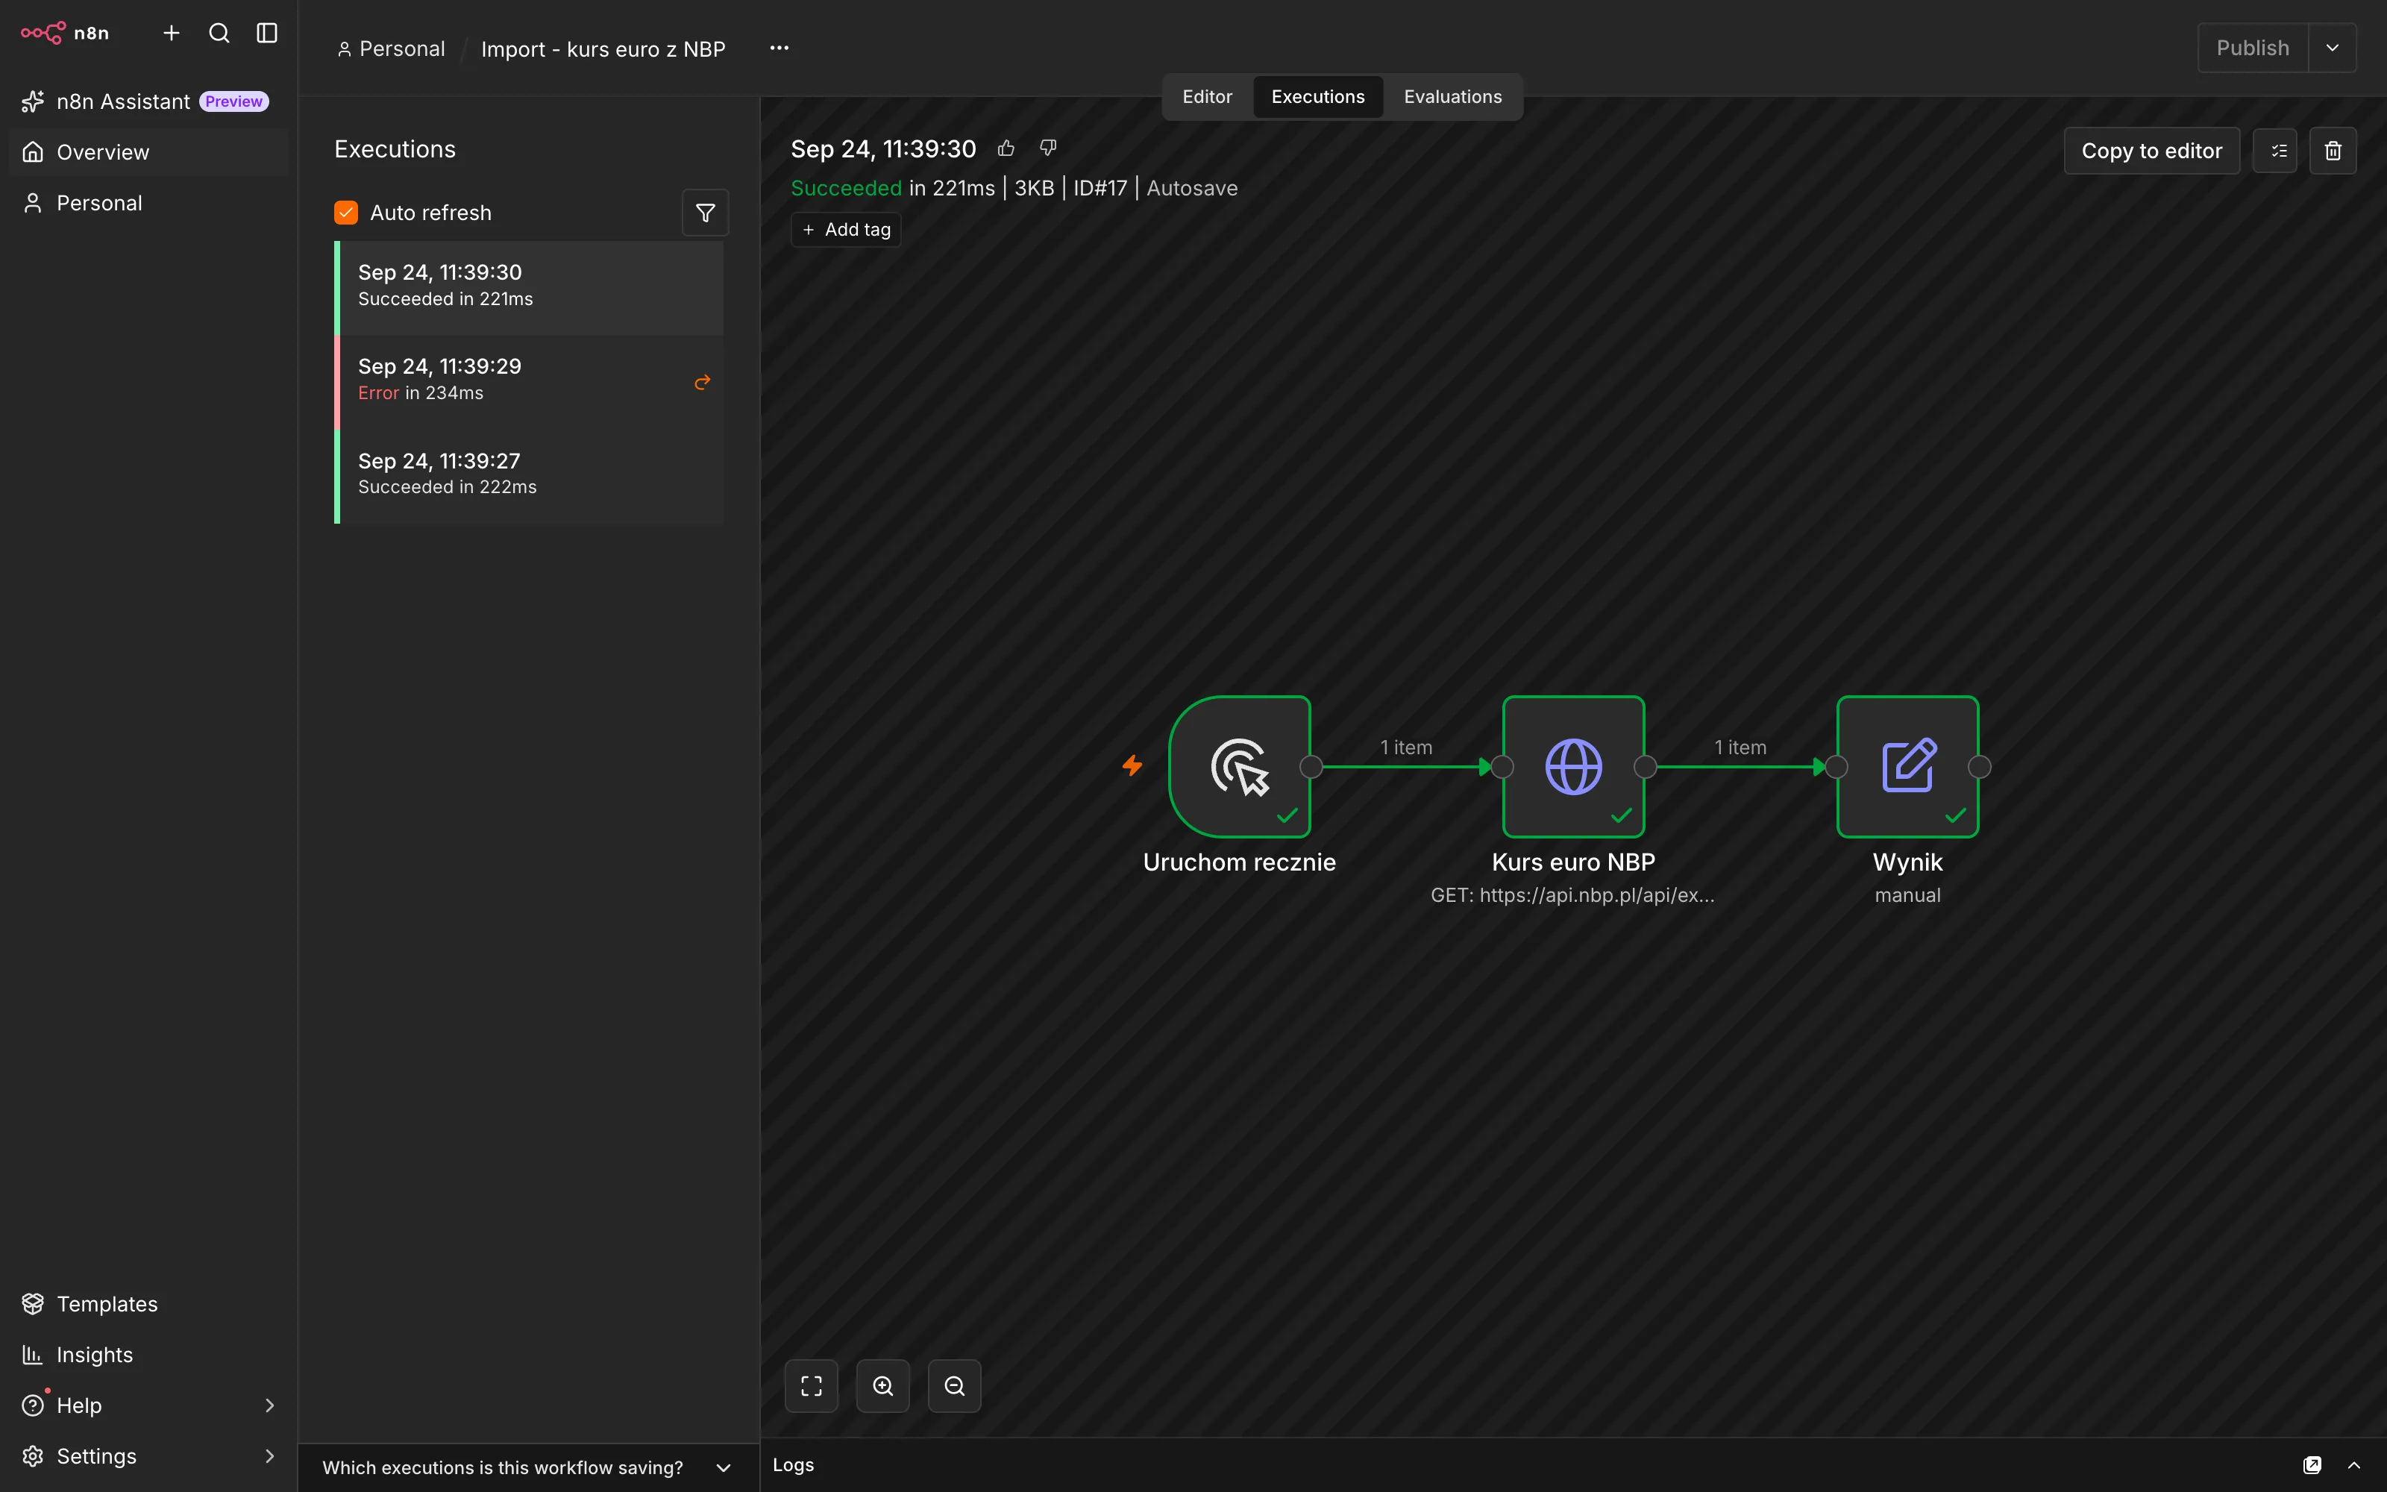Select the Uruchom recznie trigger node
Screen dimensions: 2387x1492
1239,767
